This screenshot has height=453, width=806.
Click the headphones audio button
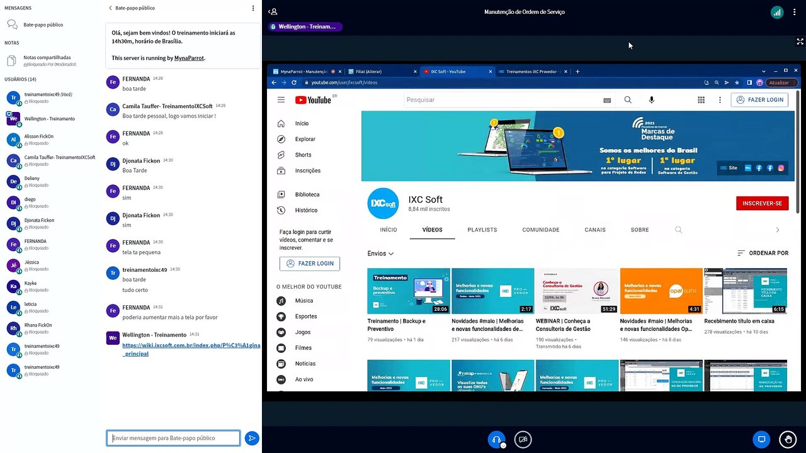click(496, 439)
